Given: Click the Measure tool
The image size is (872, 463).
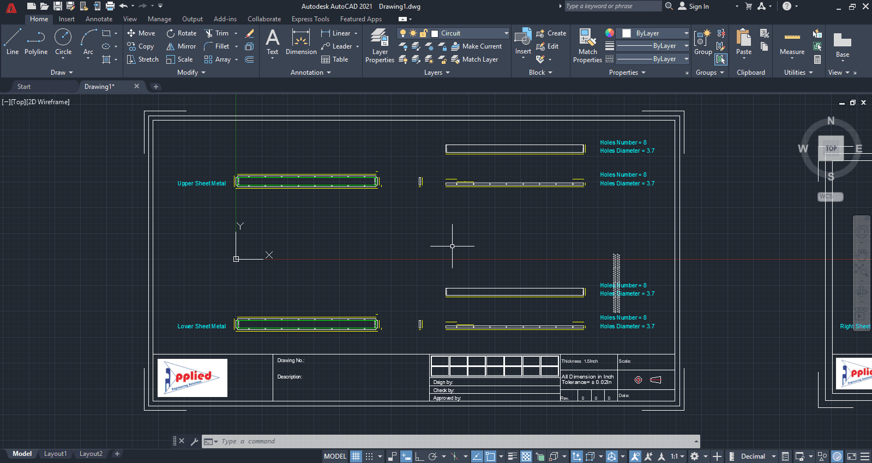Looking at the screenshot, I should [792, 42].
